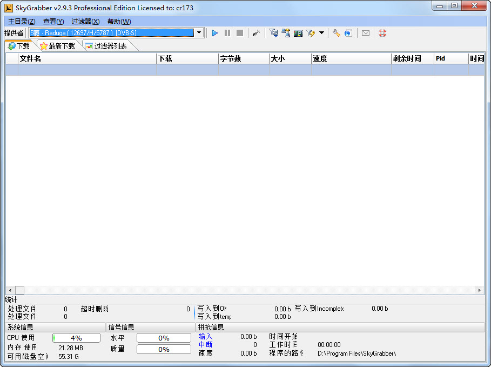The height and width of the screenshot is (367, 491).
Task: Launch the transponder scanner icon
Action: pyautogui.click(x=299, y=33)
